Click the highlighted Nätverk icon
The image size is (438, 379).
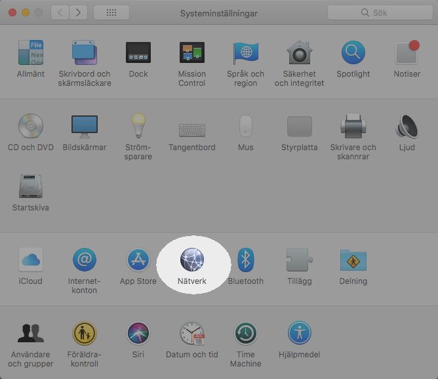coord(192,260)
